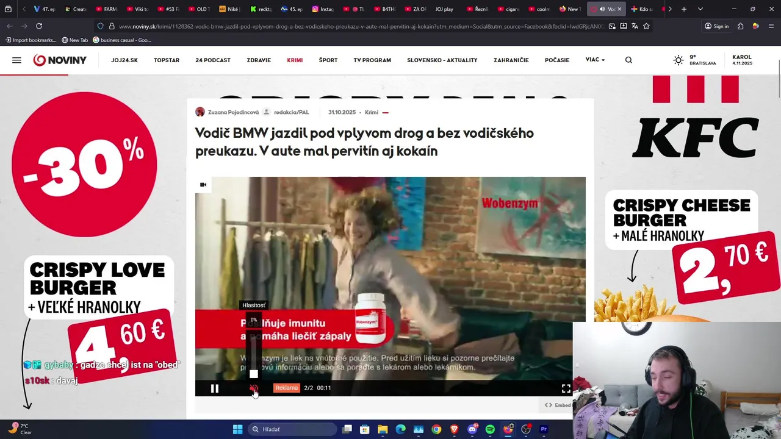The image size is (781, 439).
Task: Open the taskbar weather widget
Action: tap(20, 429)
